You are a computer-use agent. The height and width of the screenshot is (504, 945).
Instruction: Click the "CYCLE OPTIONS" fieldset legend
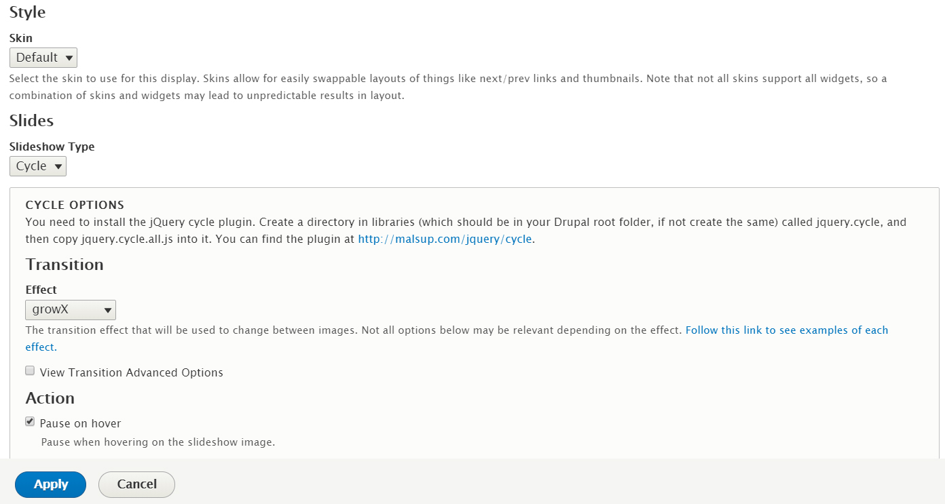tap(75, 205)
